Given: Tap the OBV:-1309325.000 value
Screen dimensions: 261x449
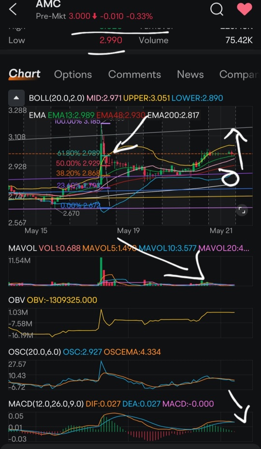Looking at the screenshot, I should tap(62, 300).
